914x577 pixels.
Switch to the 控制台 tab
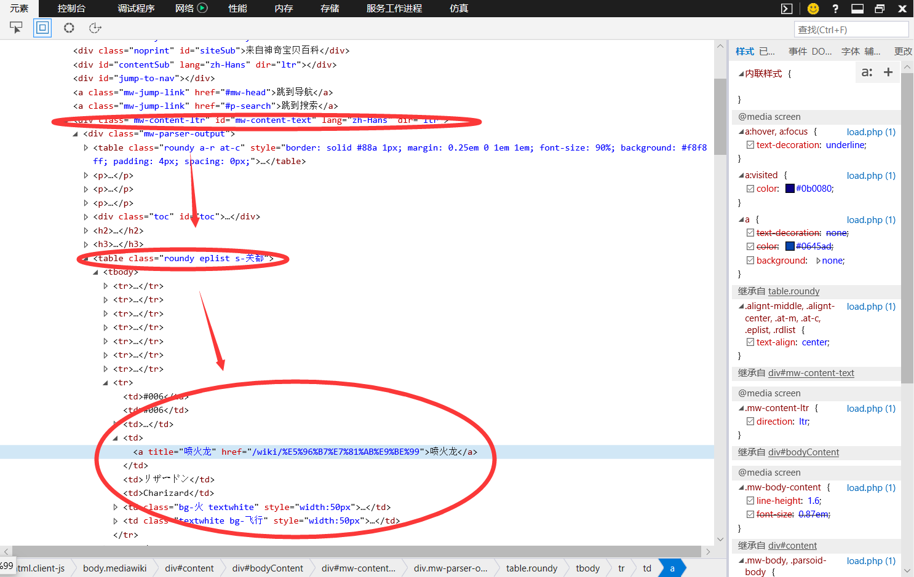coord(71,8)
